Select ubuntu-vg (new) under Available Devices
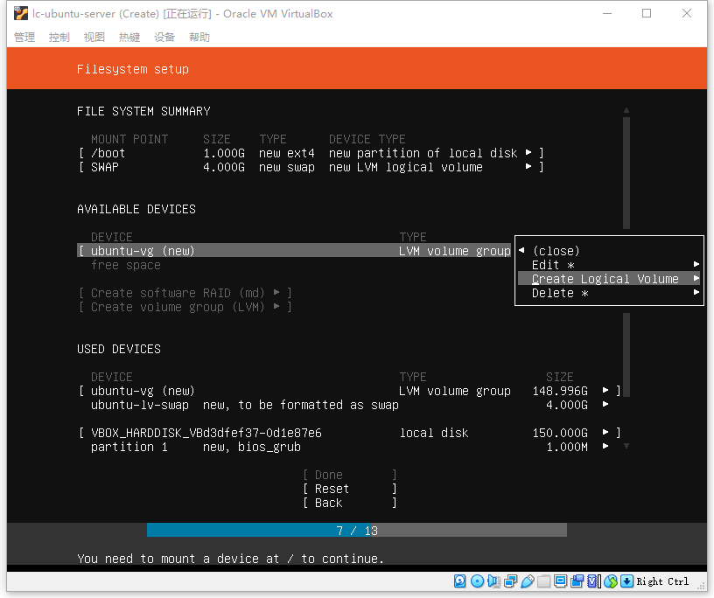The height and width of the screenshot is (598, 714). [295, 251]
